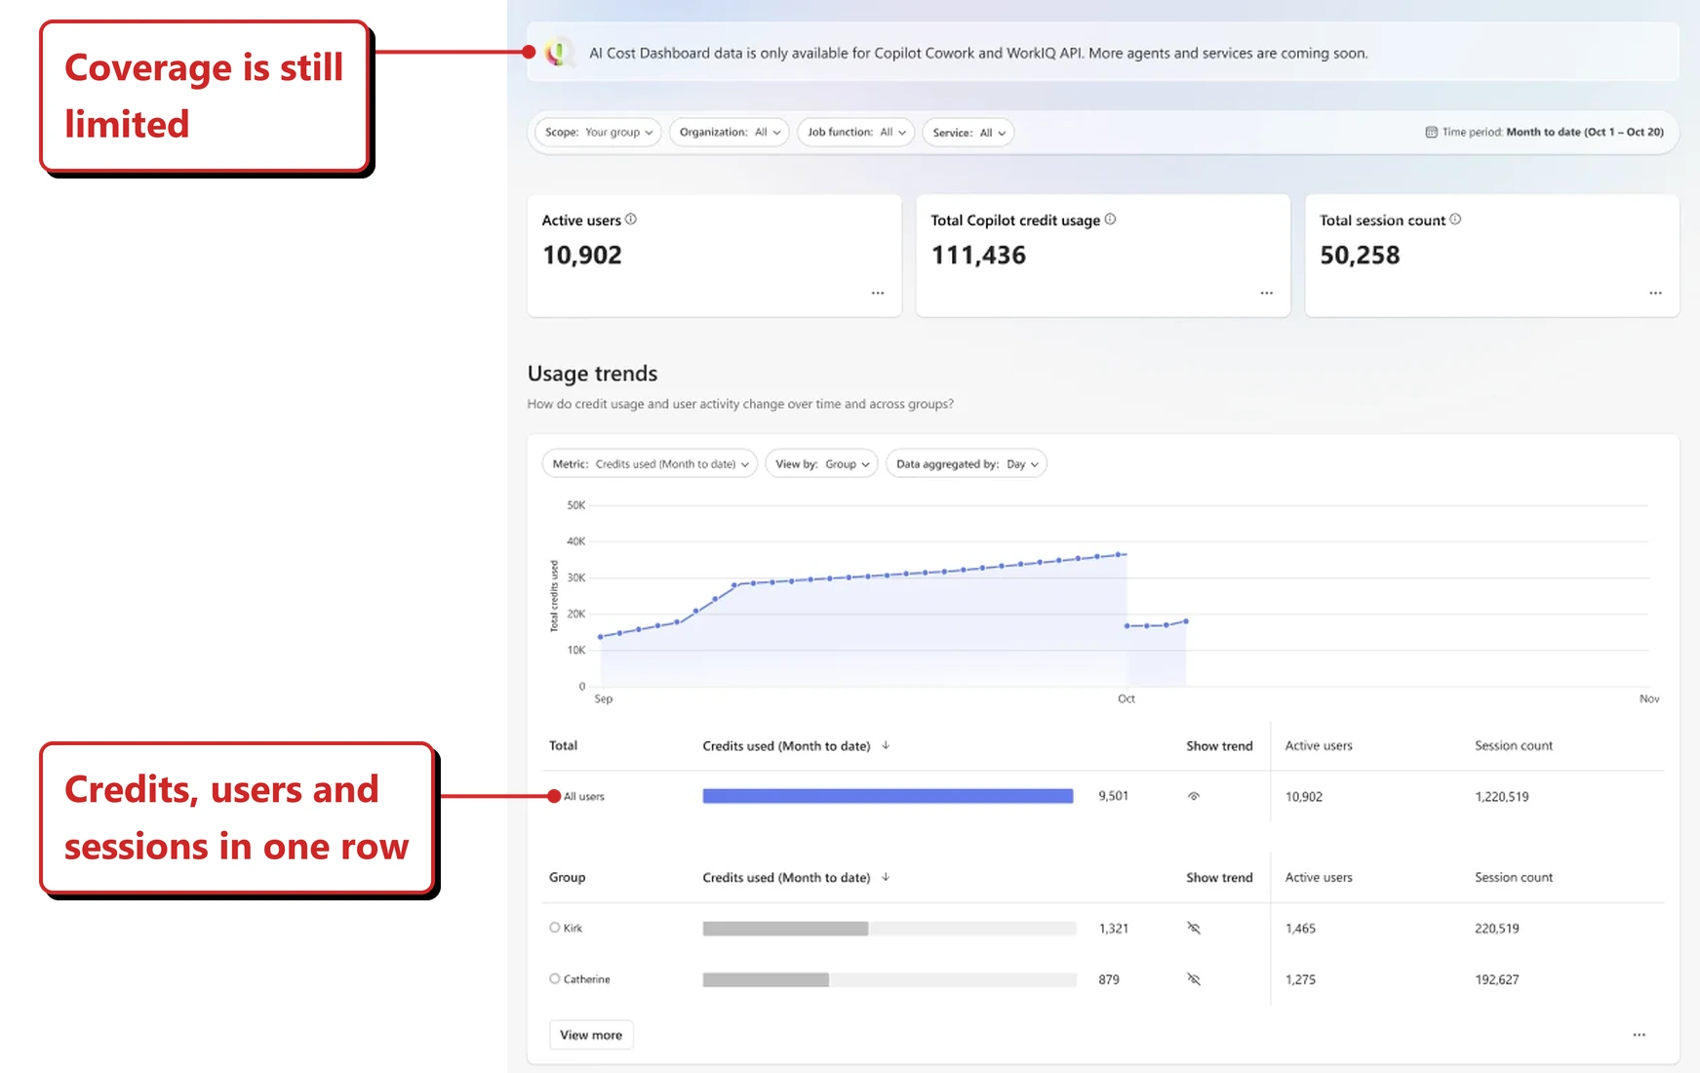Open the more options menu on Total session count card
1700x1073 pixels.
(x=1655, y=293)
